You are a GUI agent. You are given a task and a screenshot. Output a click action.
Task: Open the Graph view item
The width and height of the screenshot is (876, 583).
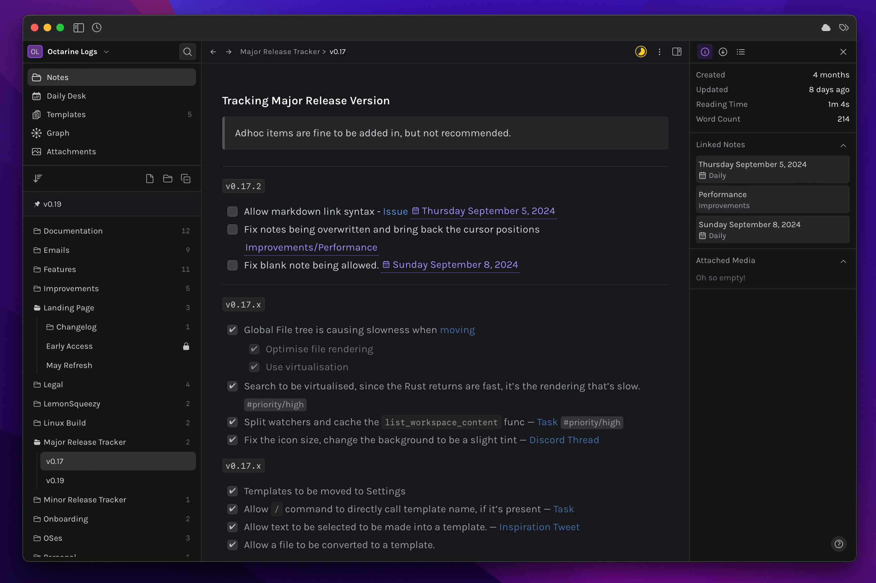(x=58, y=133)
